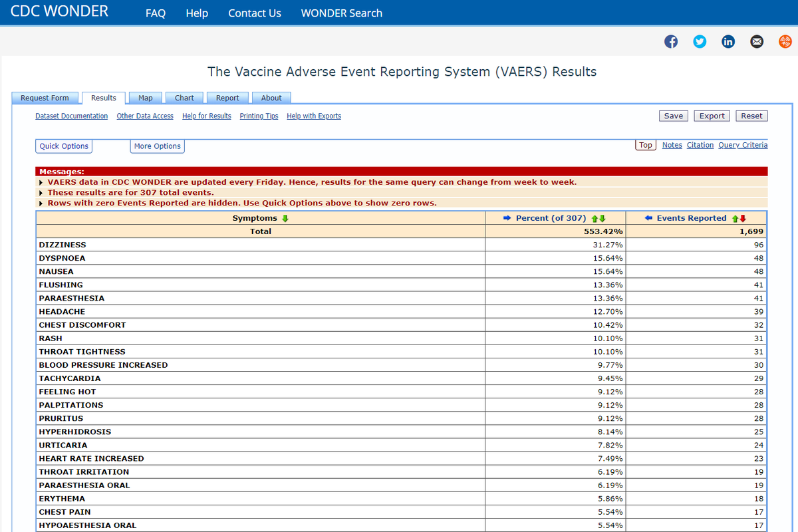Click BLOOD PRESSURE INCREASED row label
798x532 pixels.
(103, 364)
